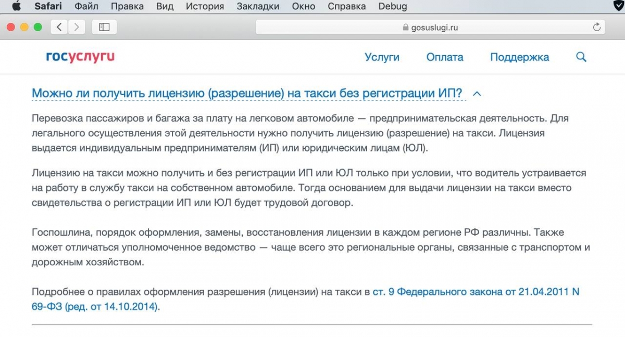
Task: Click the address bar padlock icon
Action: (x=406, y=28)
